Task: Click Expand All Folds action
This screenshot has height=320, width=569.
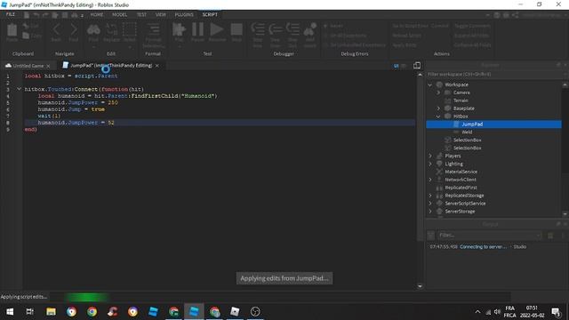Action: (471, 36)
